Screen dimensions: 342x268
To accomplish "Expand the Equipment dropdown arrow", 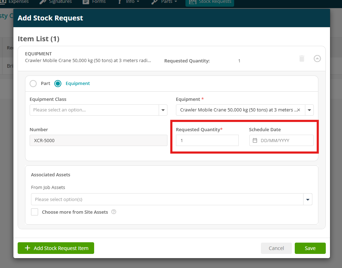I will pos(309,110).
